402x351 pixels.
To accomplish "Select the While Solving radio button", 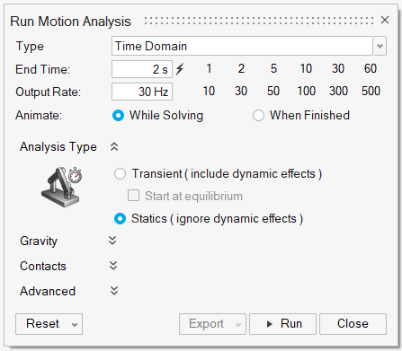I will point(118,116).
